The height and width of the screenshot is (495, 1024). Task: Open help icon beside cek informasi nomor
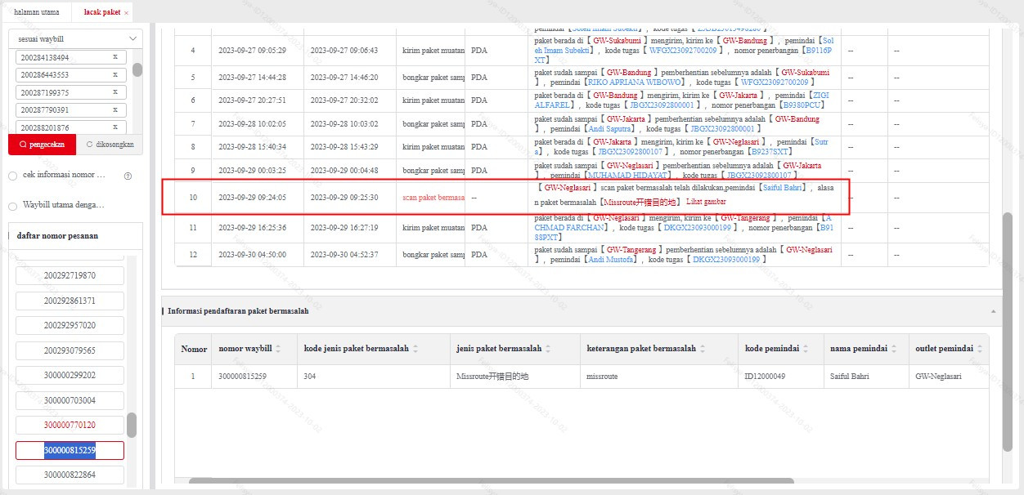tap(128, 176)
